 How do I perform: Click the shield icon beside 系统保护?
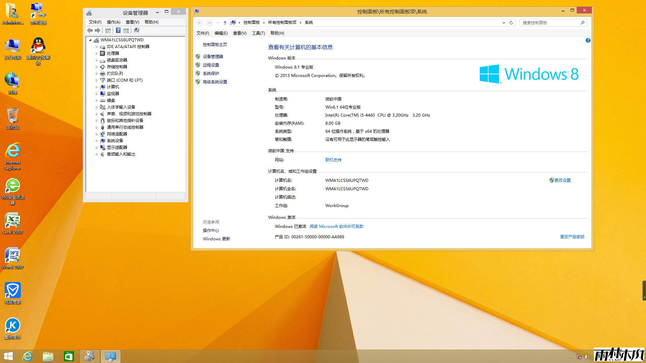198,73
